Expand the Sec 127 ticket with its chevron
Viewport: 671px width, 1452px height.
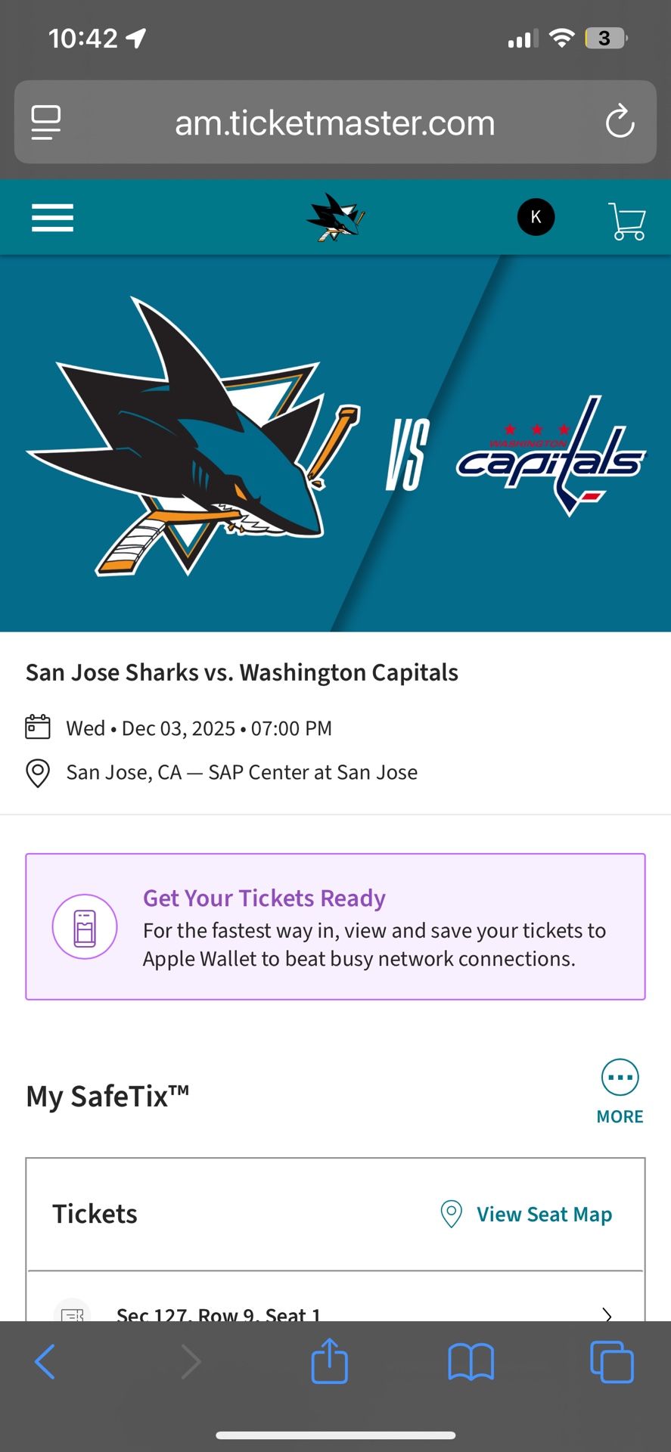click(x=607, y=1316)
